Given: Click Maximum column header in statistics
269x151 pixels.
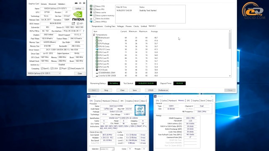Looking at the screenshot, I should pos(143,31).
